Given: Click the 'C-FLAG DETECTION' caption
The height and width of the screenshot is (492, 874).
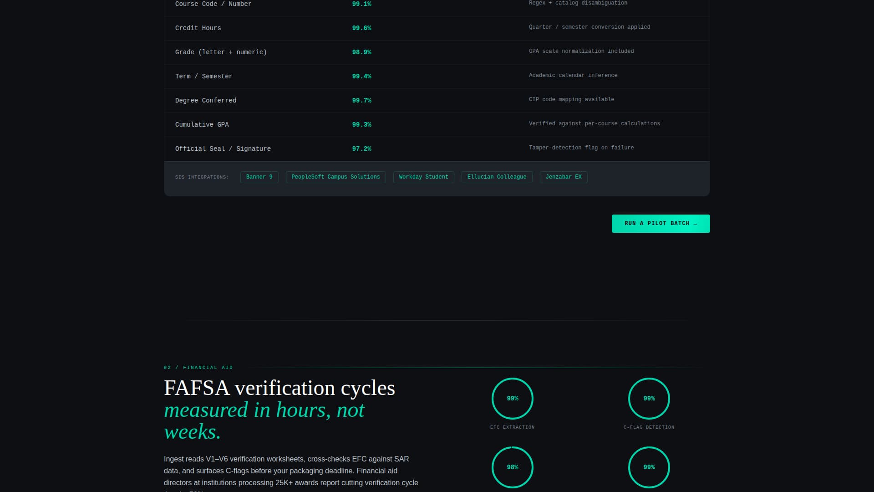Looking at the screenshot, I should coord(649,427).
